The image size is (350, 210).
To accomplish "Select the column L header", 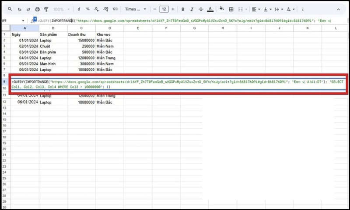I will pyautogui.click(x=336, y=28).
